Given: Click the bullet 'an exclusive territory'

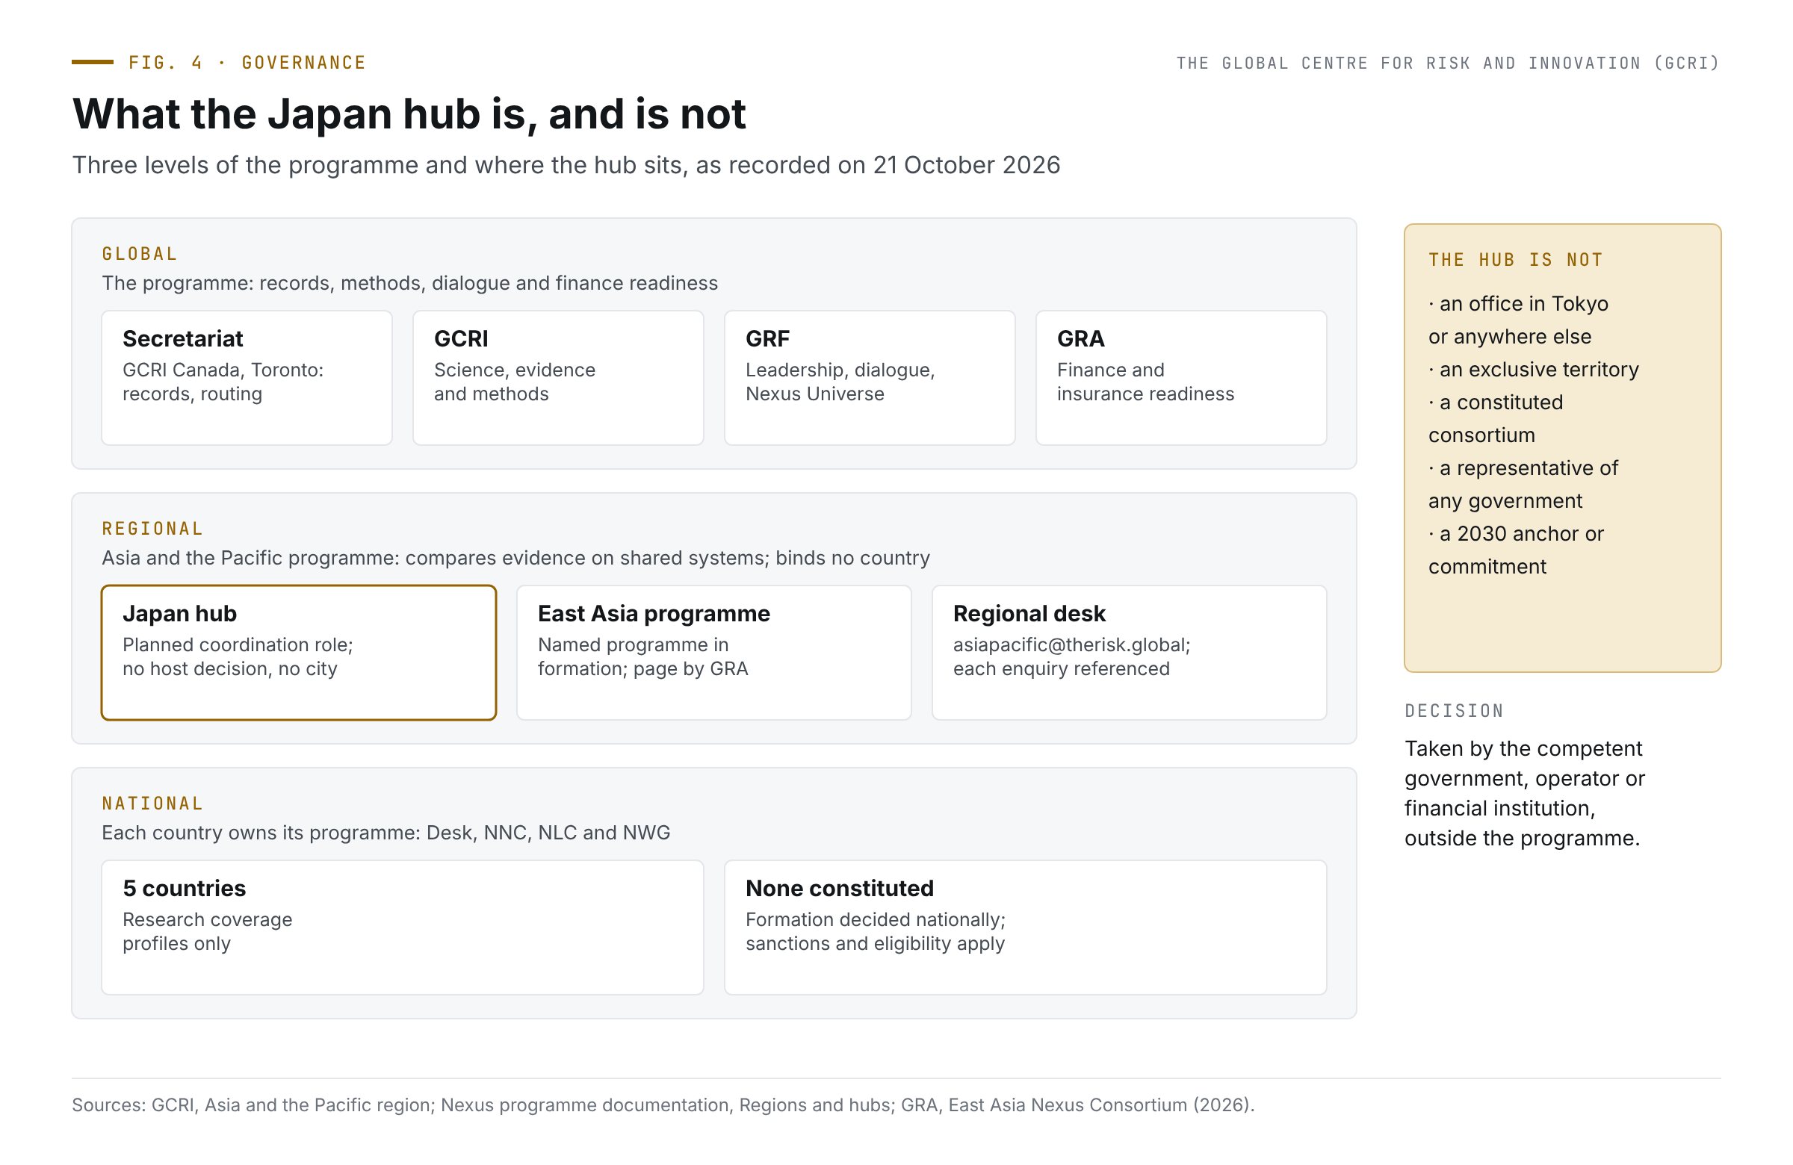Looking at the screenshot, I should coord(1533,370).
